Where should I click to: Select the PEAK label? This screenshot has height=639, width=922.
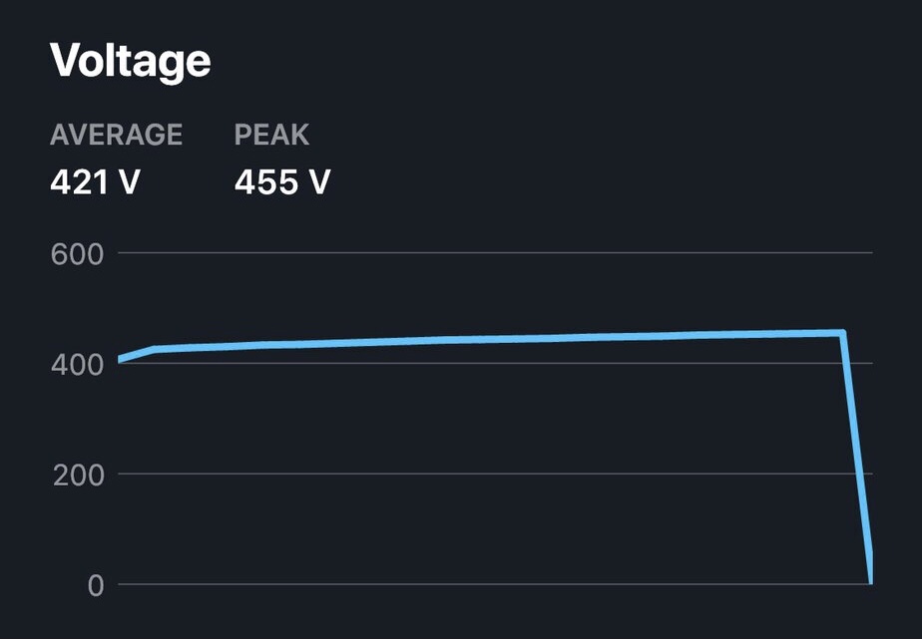(x=271, y=135)
